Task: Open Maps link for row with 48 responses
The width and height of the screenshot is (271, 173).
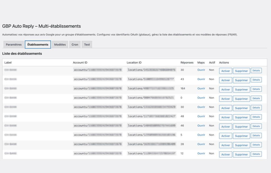Action: pyautogui.click(x=201, y=116)
